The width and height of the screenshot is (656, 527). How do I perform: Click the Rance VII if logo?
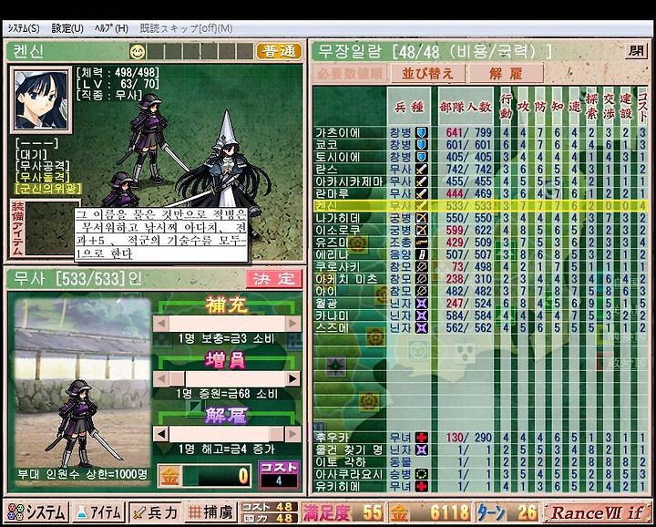click(597, 512)
